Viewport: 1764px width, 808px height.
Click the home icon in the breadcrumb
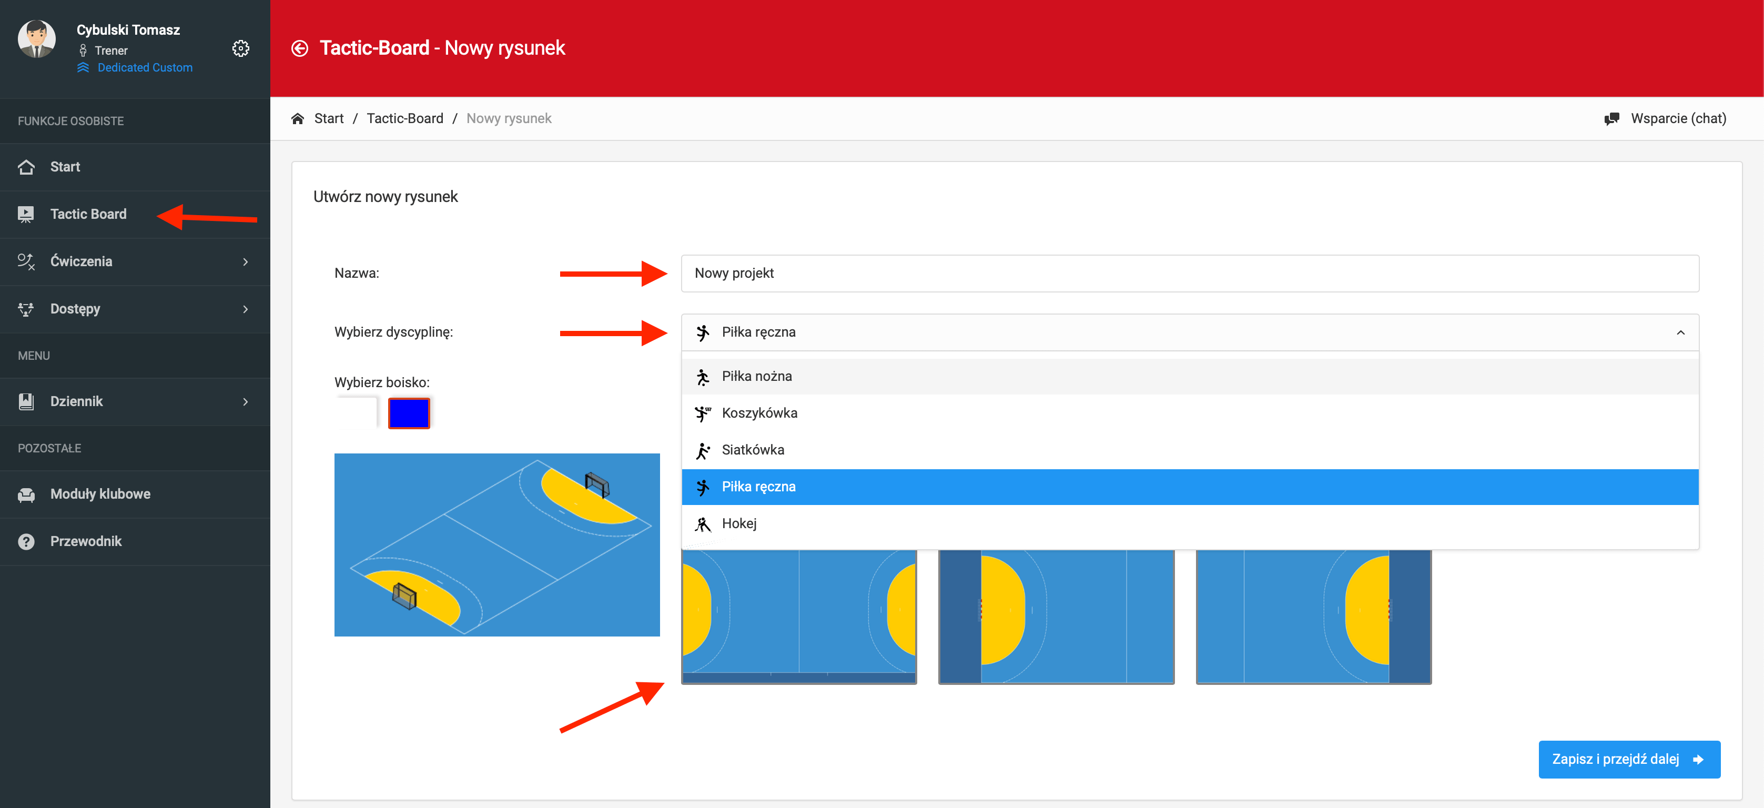297,118
